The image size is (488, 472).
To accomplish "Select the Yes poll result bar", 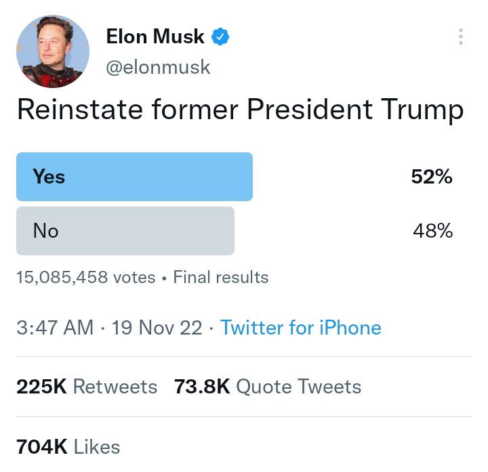I will click(134, 177).
